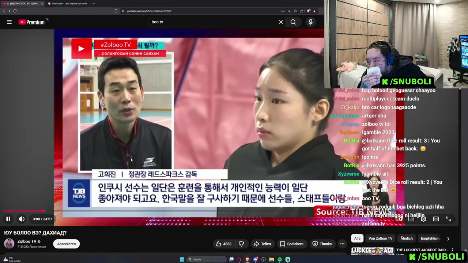Toggle subtitles in the player

[x=411, y=219]
